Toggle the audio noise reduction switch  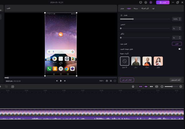(x=180, y=49)
